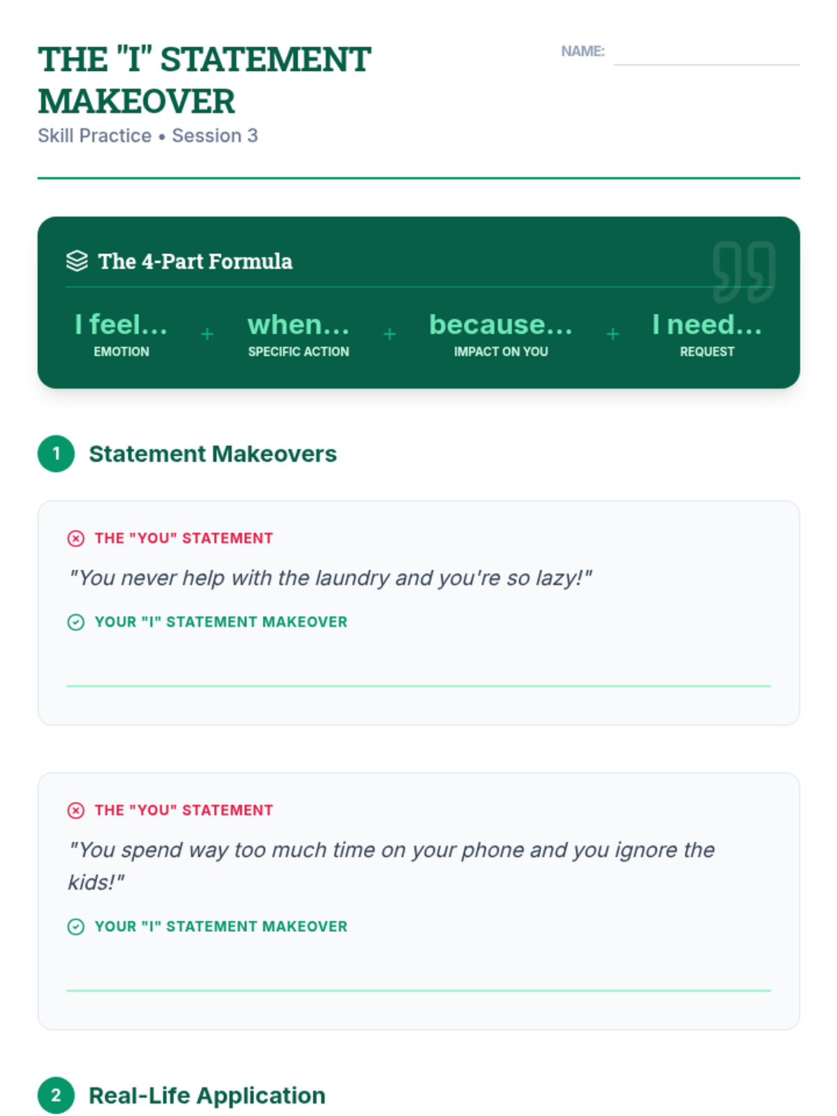Image resolution: width=837 pixels, height=1116 pixels.
Task: Select the number 1 section badge
Action: point(56,454)
